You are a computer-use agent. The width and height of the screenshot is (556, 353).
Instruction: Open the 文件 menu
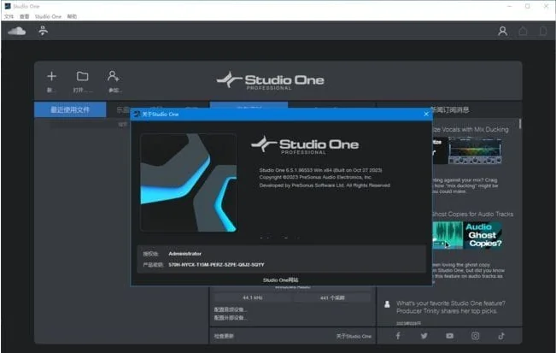pos(9,16)
